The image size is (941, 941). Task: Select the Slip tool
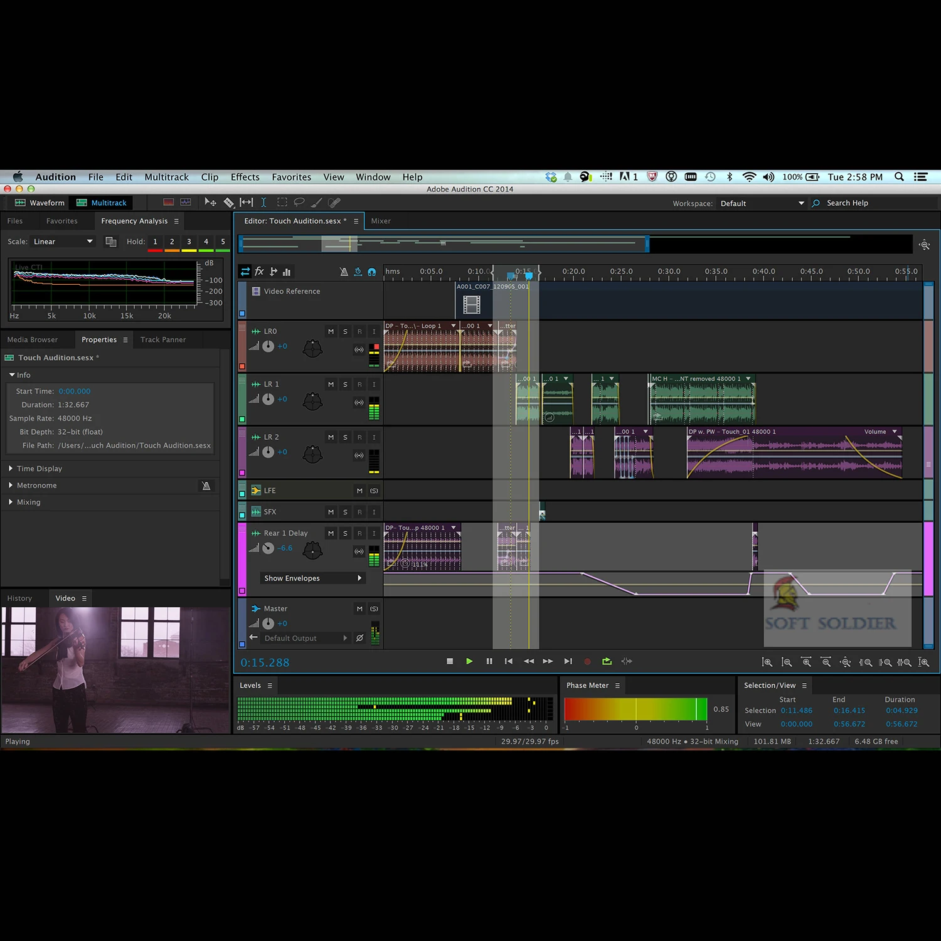click(247, 203)
